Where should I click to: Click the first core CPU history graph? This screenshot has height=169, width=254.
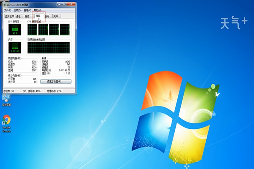33,30
